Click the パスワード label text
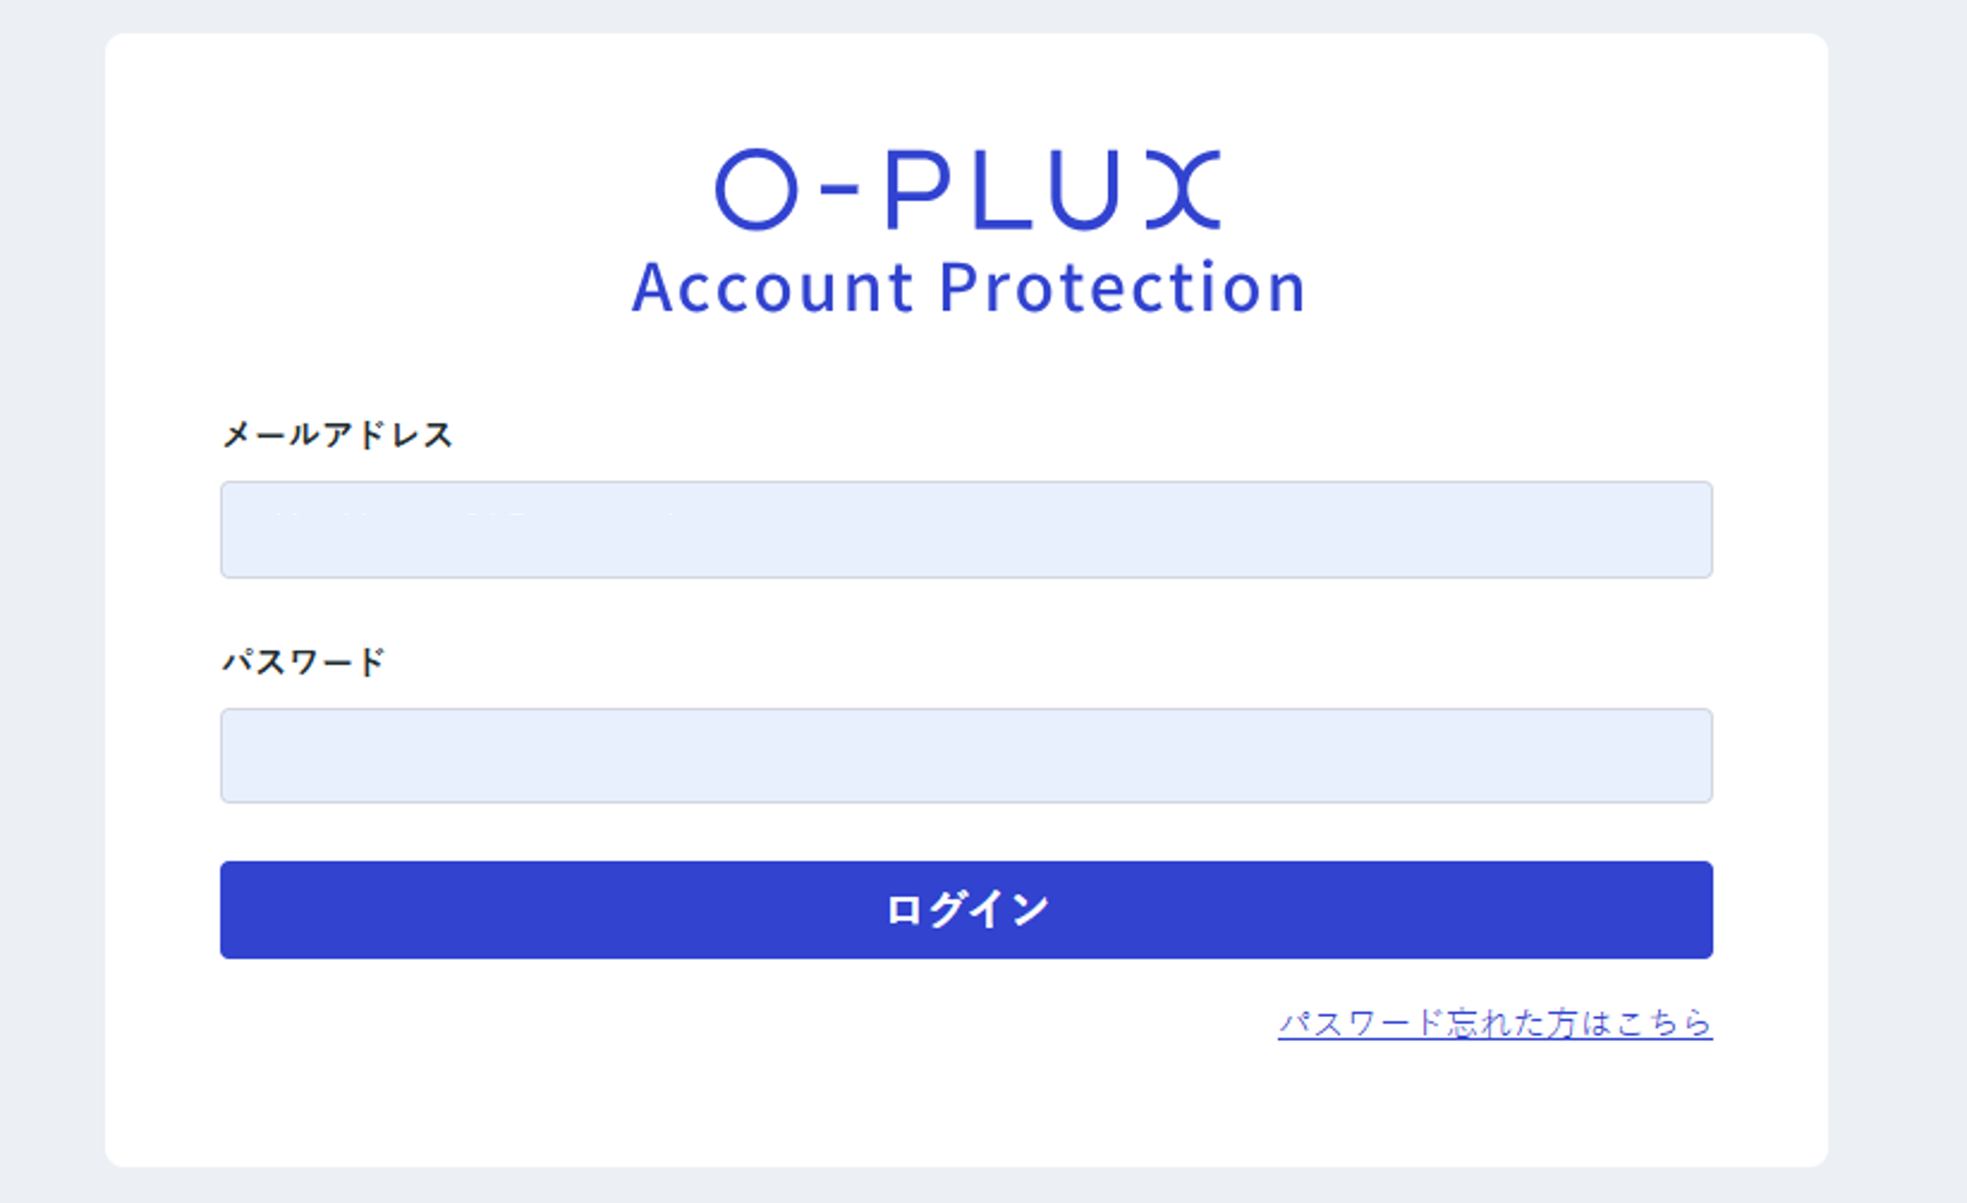 [x=303, y=662]
